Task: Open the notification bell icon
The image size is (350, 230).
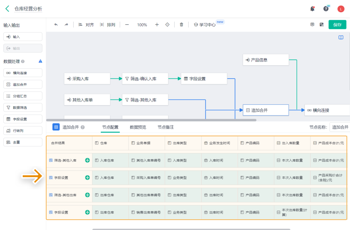Action: (312, 9)
